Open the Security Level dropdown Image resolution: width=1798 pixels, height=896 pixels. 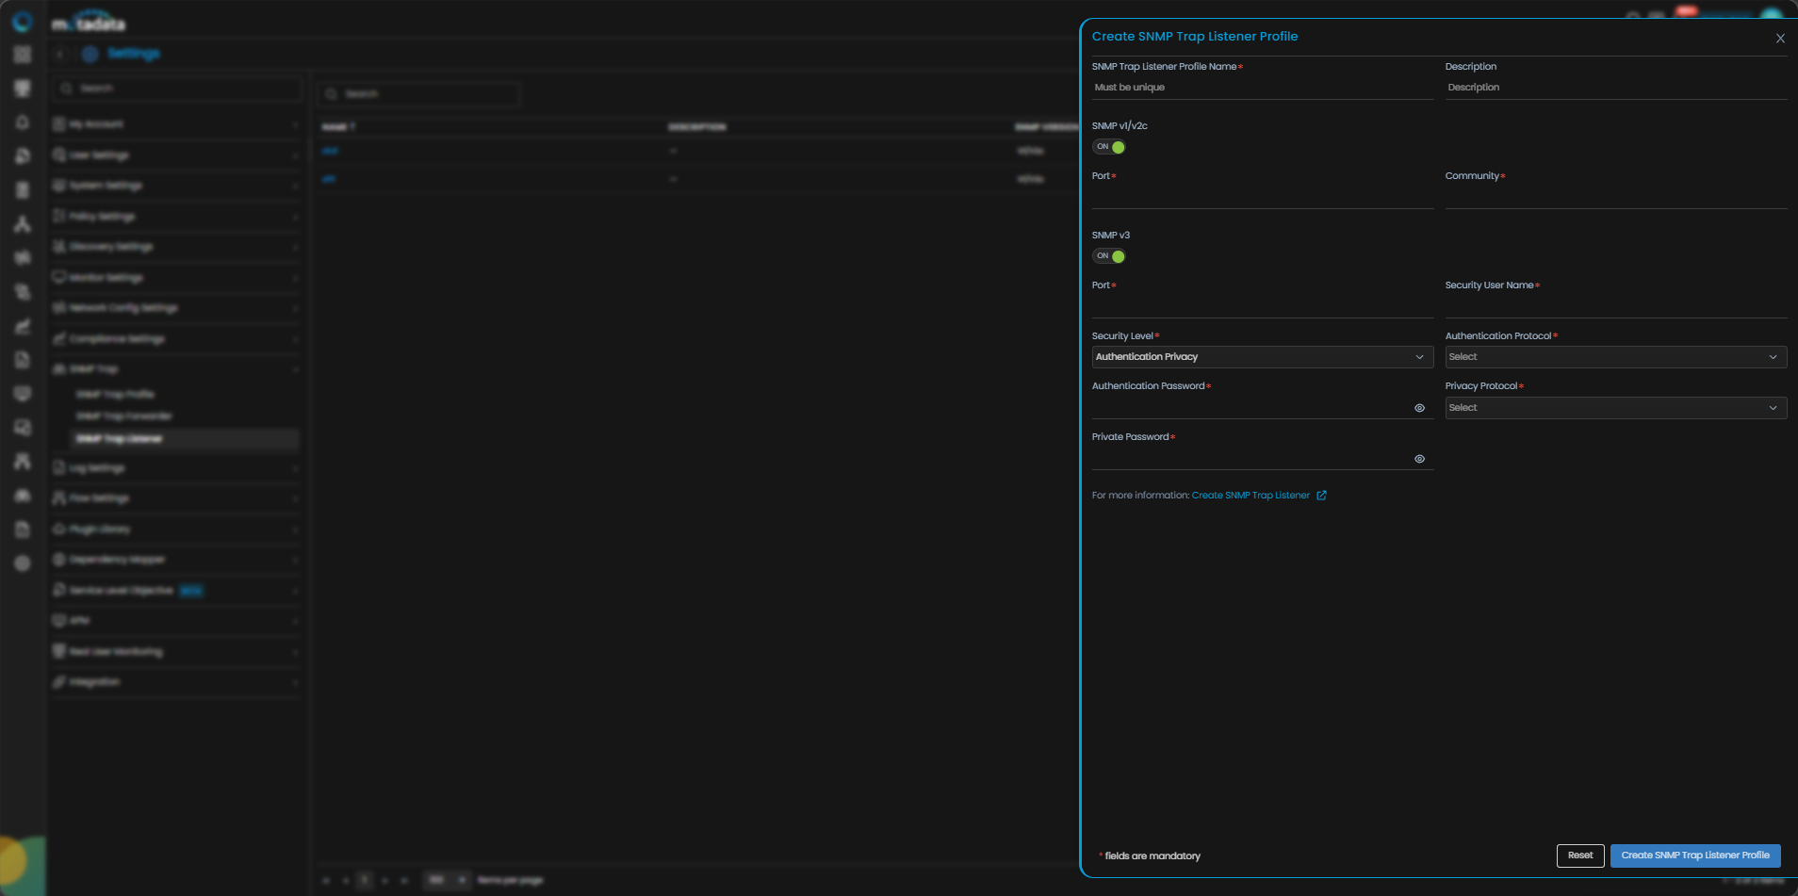coord(1262,357)
